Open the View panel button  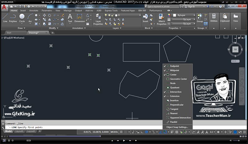236,18
